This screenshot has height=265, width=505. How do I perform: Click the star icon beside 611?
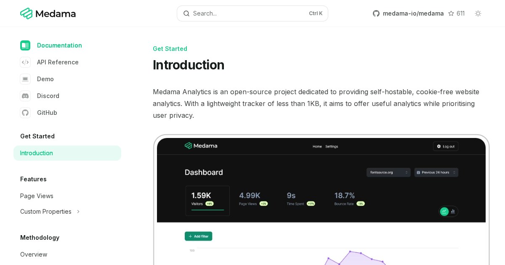pyautogui.click(x=451, y=13)
